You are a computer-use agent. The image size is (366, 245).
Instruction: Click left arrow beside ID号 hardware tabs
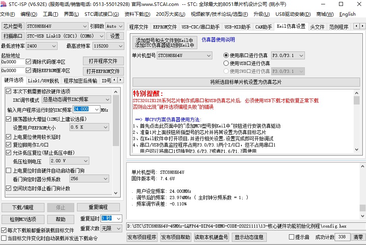114,80
